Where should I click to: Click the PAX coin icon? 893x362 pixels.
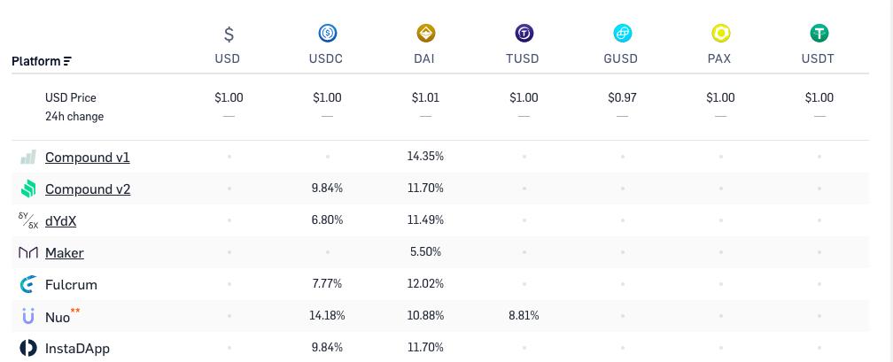click(x=721, y=34)
